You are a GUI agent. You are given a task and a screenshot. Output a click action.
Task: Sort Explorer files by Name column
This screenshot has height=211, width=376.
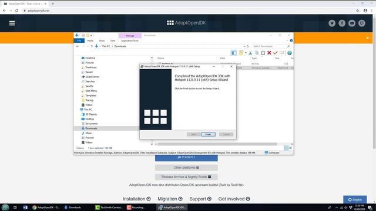[160, 58]
